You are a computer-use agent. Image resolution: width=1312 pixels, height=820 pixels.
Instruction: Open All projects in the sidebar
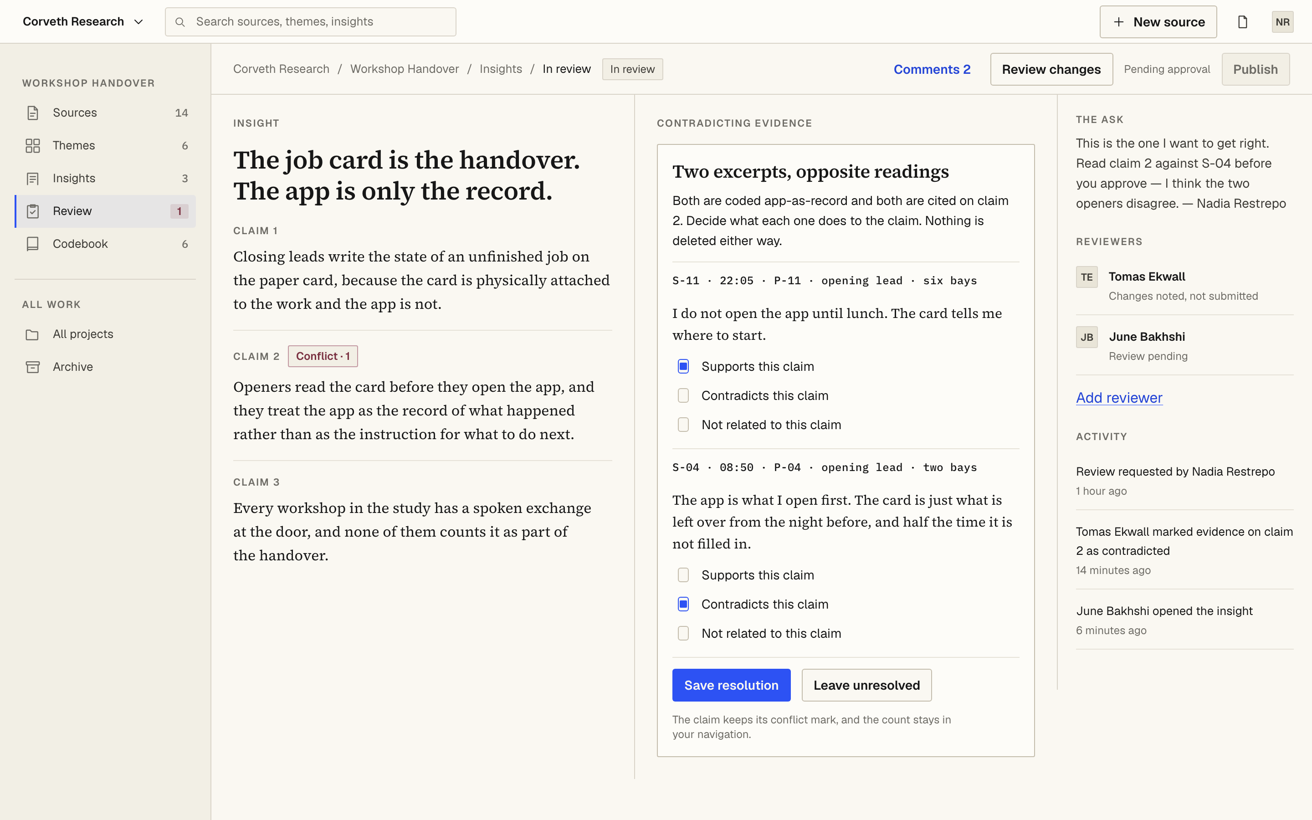pyautogui.click(x=105, y=335)
